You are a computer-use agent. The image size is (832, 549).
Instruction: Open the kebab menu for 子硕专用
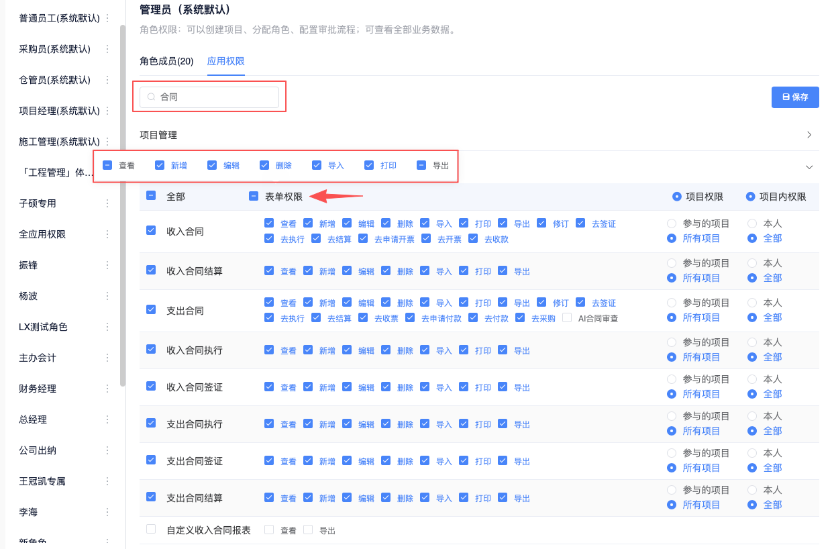(x=107, y=203)
